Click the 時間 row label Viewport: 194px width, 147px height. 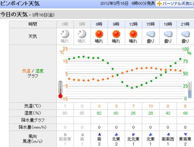click(33, 24)
